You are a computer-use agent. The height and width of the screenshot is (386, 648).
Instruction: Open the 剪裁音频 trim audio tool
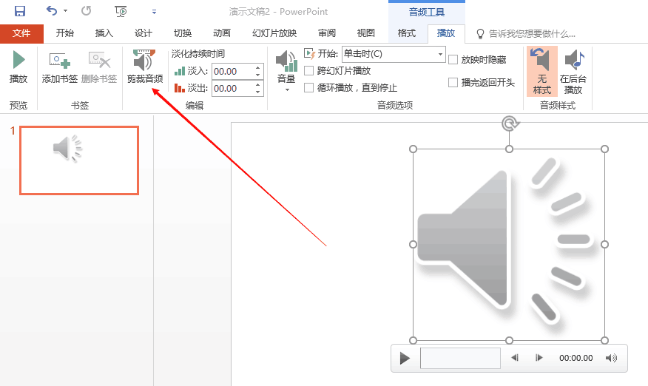(x=145, y=67)
